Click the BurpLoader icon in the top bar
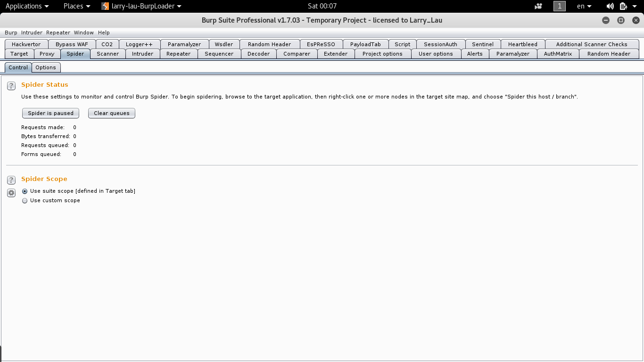This screenshot has width=644, height=362. pos(106,6)
